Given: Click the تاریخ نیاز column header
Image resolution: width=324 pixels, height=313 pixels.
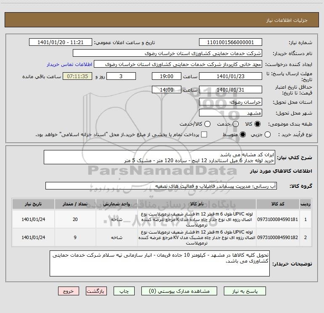Looking at the screenshot, I should 33,204.
